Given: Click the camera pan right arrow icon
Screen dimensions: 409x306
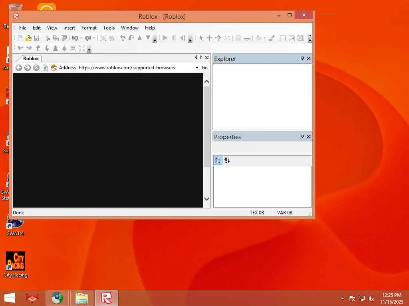Looking at the screenshot, I should coord(29,48).
